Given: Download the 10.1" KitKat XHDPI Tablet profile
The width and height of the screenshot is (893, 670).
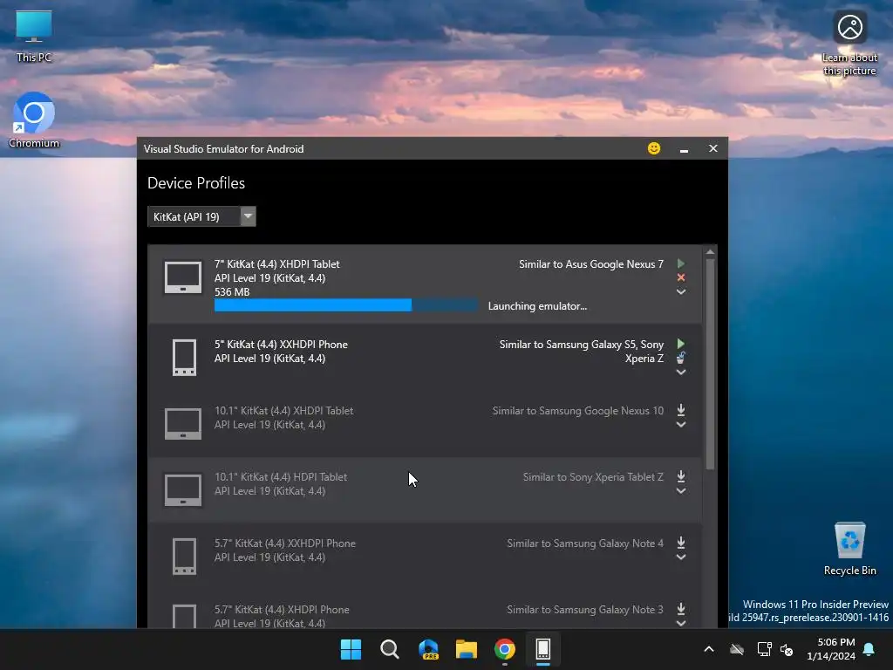Looking at the screenshot, I should point(680,410).
